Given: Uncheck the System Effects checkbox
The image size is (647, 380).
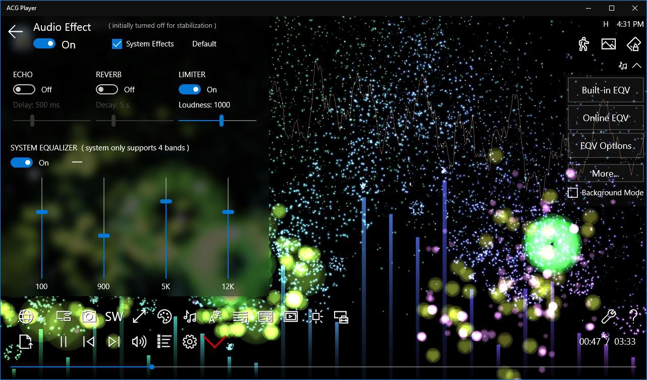Looking at the screenshot, I should click(x=117, y=44).
